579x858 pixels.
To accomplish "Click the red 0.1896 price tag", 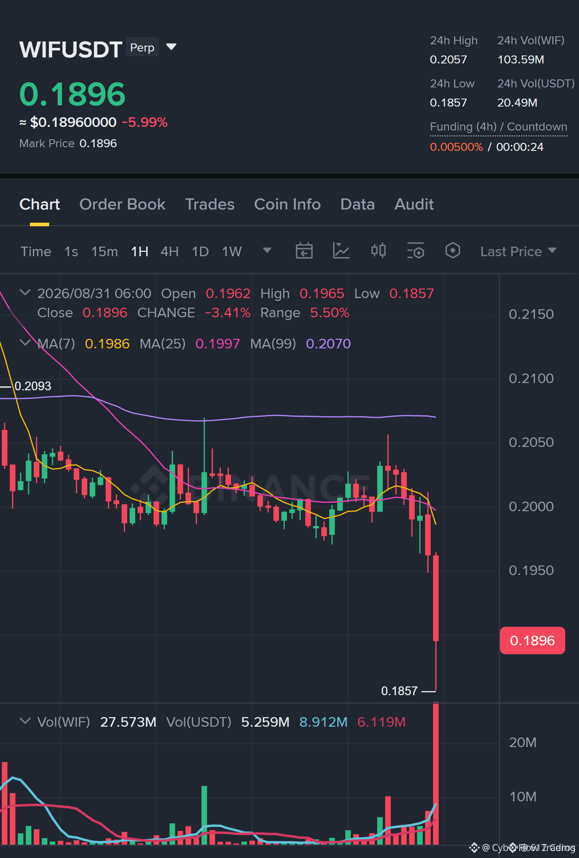I will [532, 641].
